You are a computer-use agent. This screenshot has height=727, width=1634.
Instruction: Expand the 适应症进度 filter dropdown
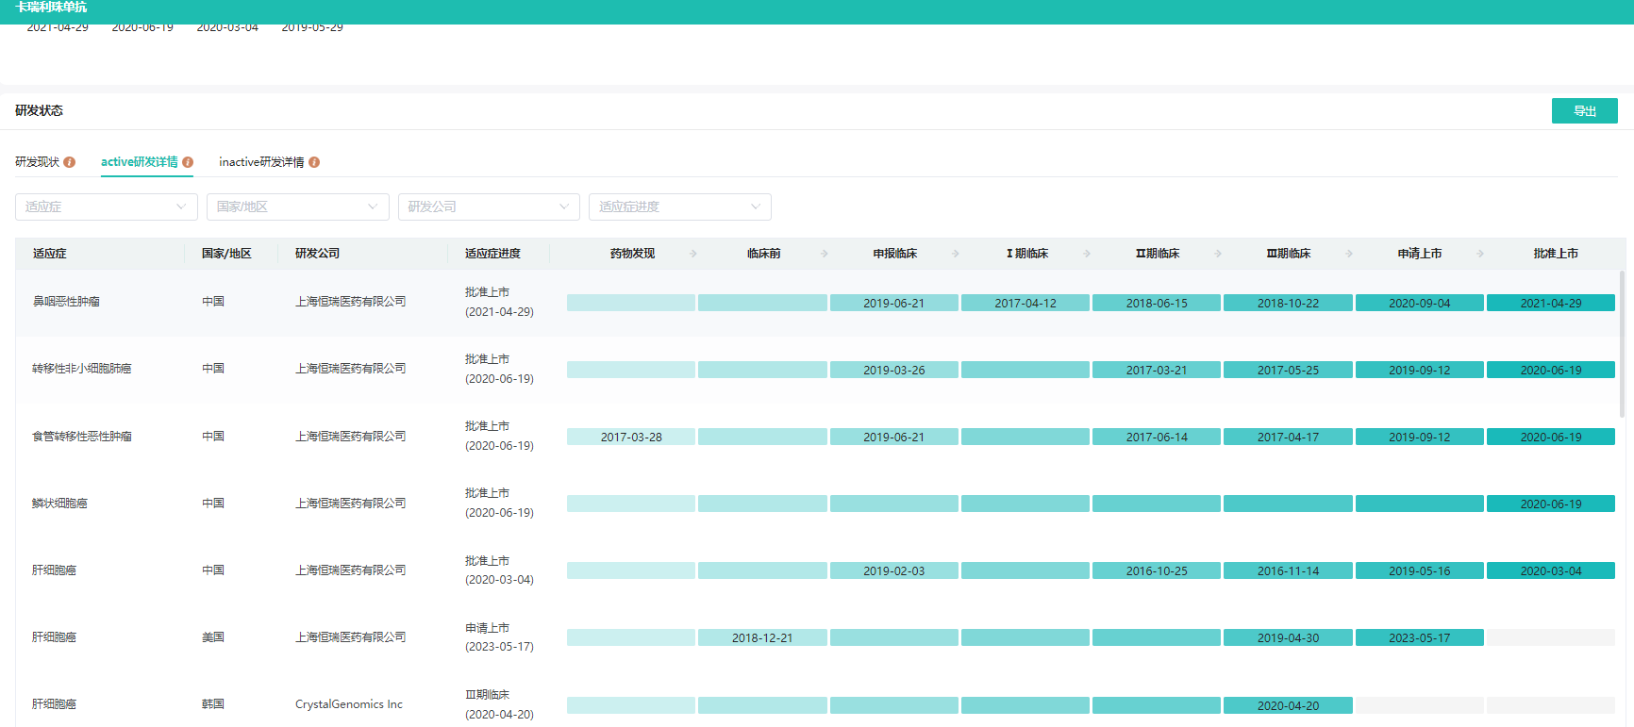679,207
